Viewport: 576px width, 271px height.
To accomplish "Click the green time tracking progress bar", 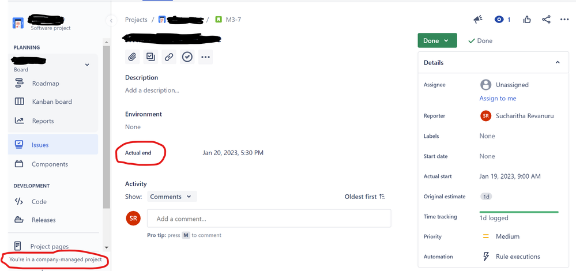I will pyautogui.click(x=519, y=212).
